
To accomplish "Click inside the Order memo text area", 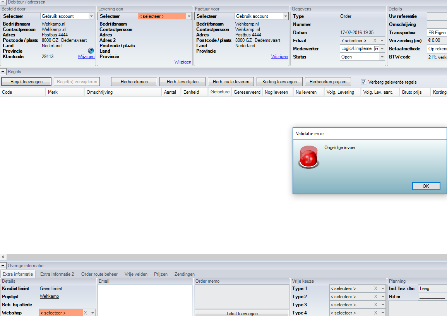I will (242, 297).
